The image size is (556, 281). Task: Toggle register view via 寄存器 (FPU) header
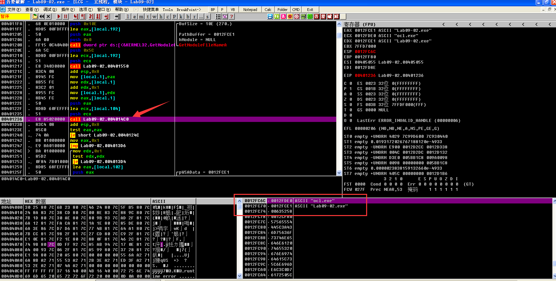[359, 24]
